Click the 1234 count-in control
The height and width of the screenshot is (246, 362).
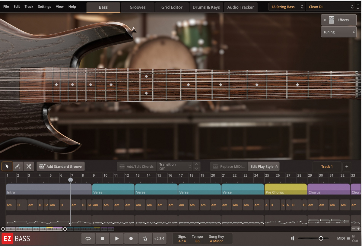[x=160, y=238]
